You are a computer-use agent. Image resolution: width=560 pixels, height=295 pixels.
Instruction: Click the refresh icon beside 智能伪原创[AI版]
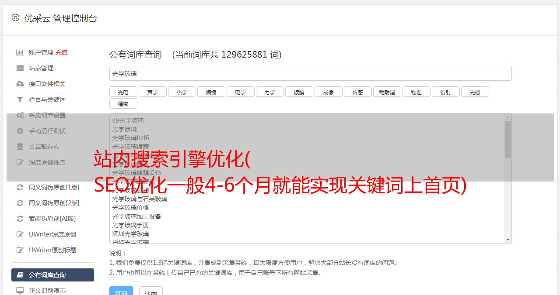pos(20,219)
